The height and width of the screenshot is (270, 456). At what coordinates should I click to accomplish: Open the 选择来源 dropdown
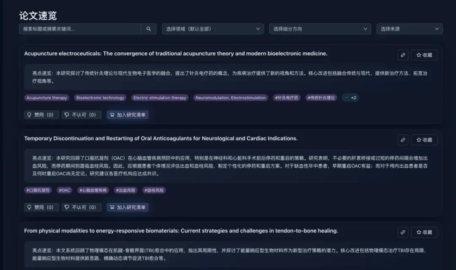click(410, 29)
